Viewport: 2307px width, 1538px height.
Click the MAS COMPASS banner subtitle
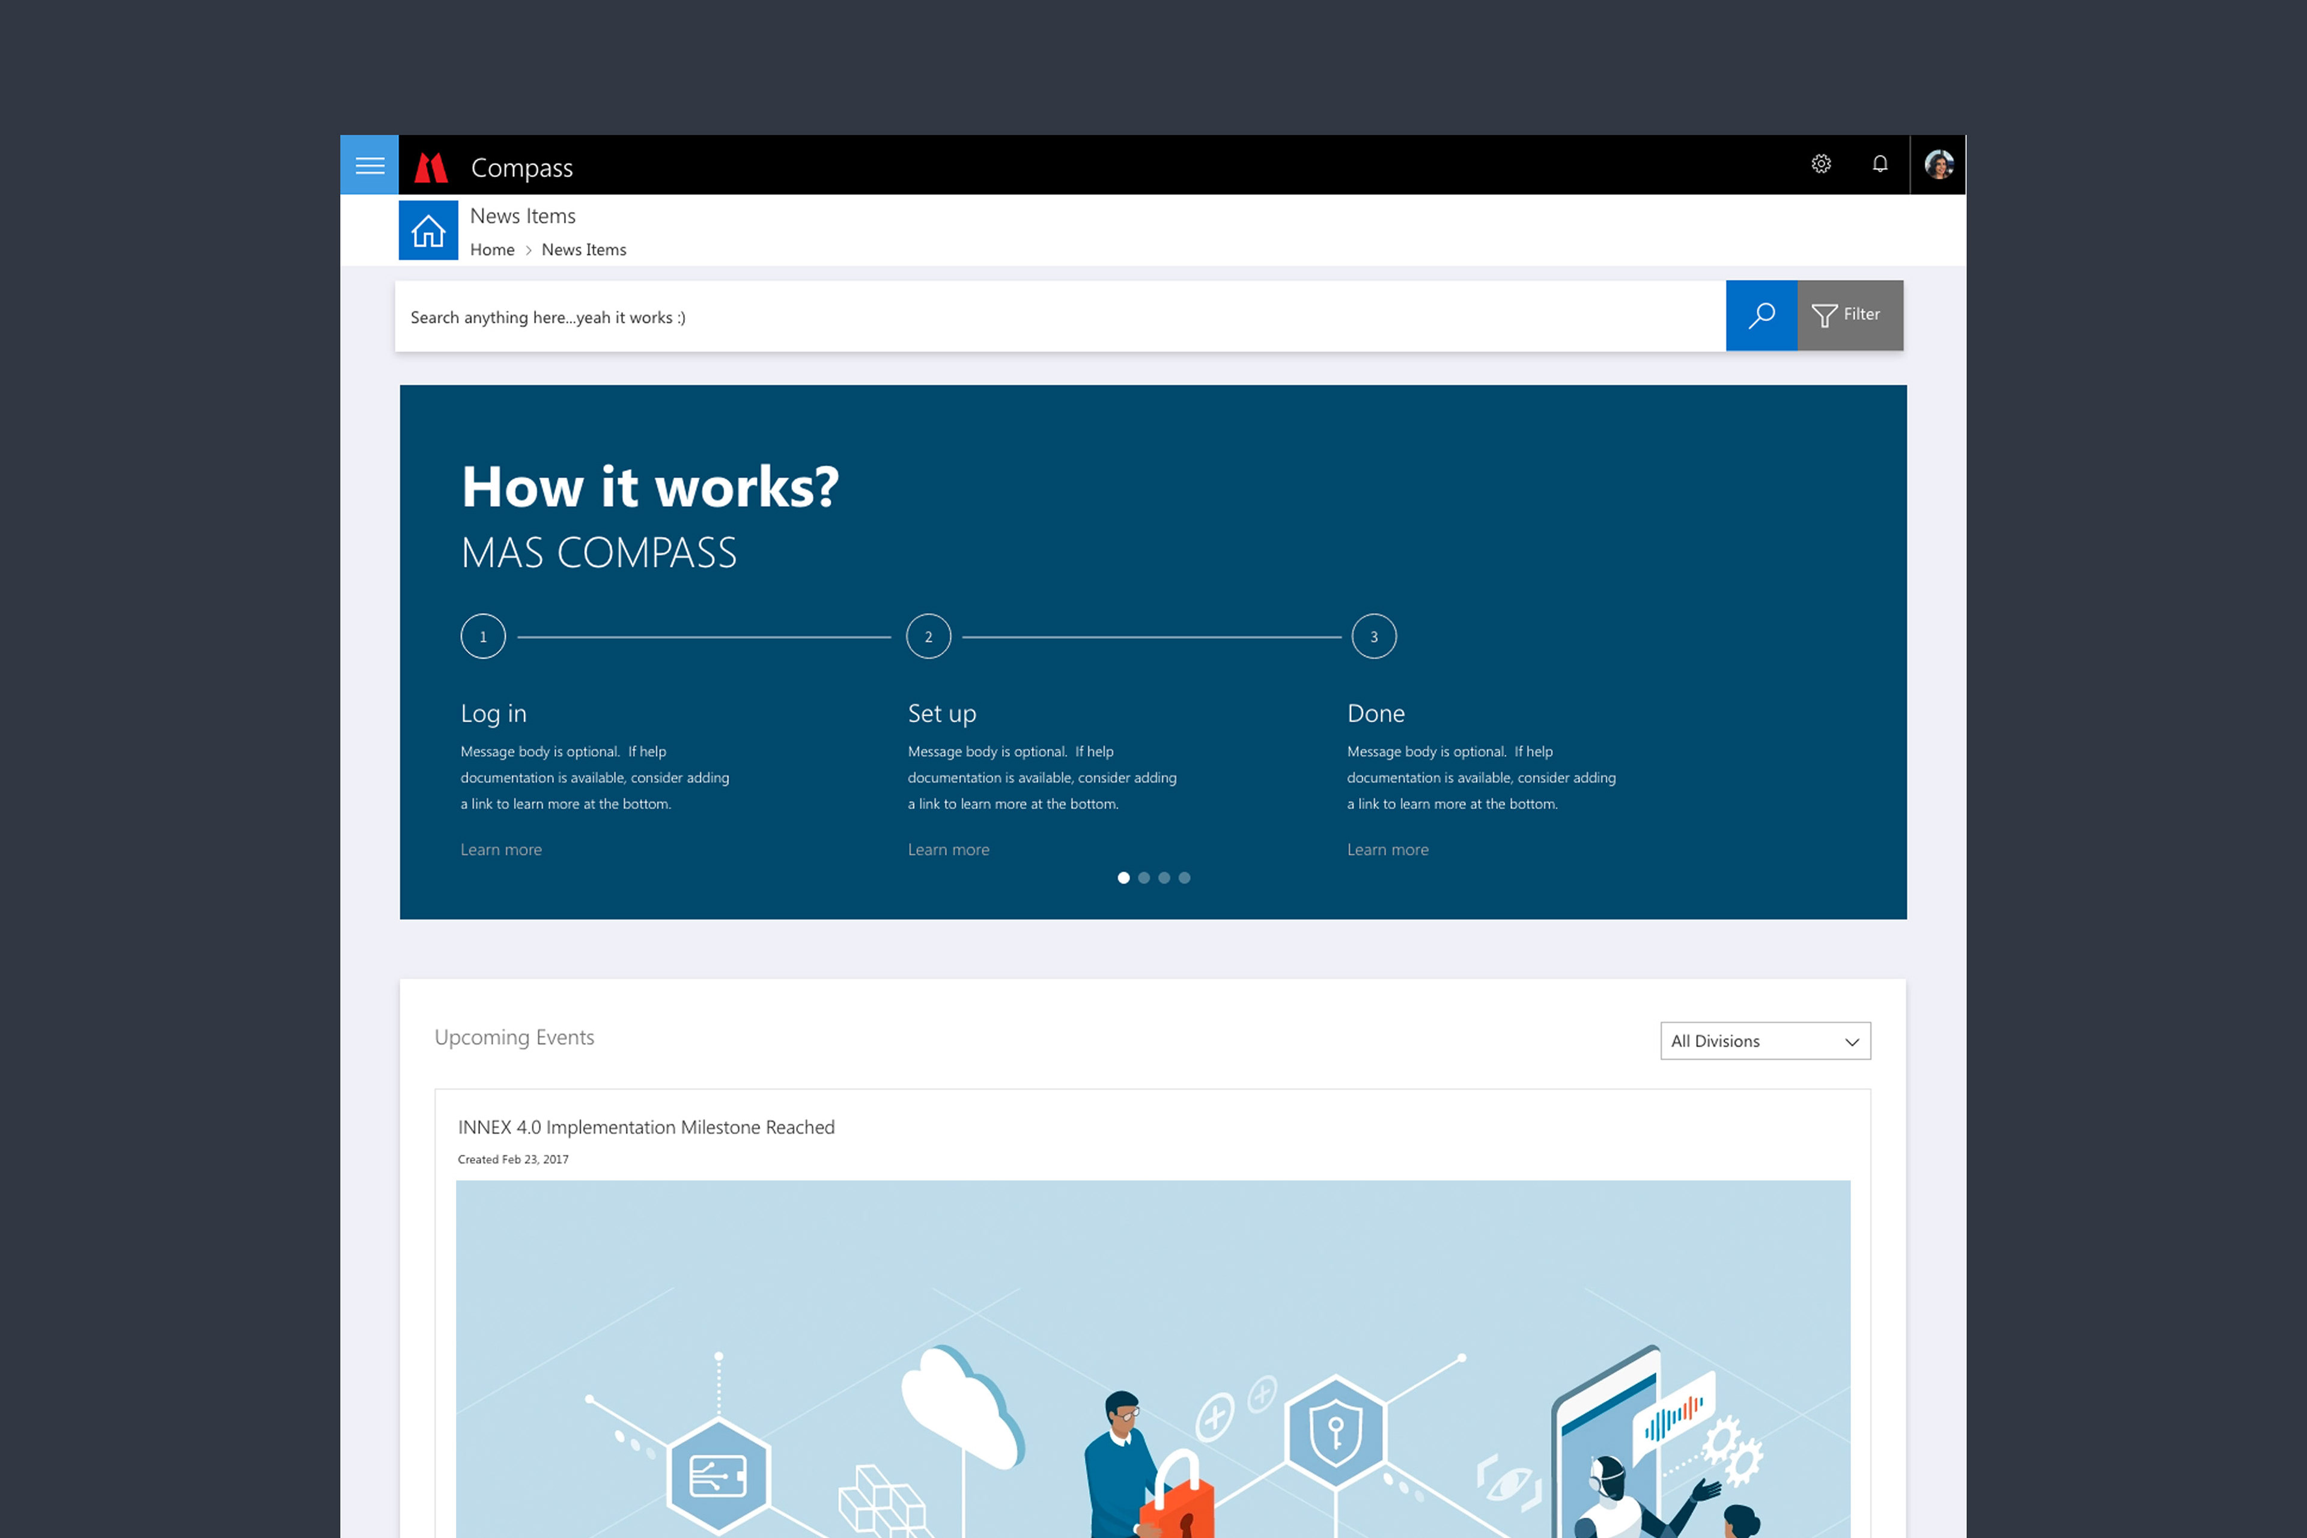click(598, 553)
